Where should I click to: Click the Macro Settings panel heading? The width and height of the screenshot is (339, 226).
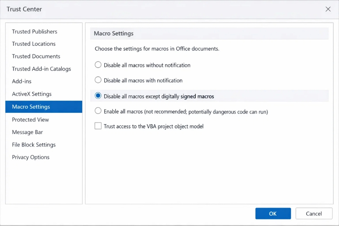pos(113,33)
